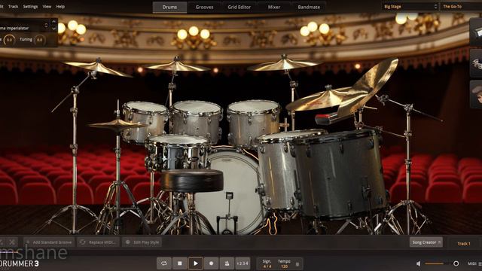Click the MIDI indicator label

(472, 263)
